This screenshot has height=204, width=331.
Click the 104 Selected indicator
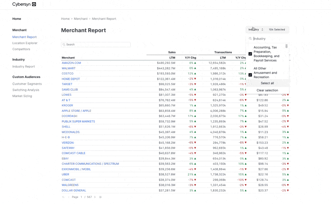277,29
